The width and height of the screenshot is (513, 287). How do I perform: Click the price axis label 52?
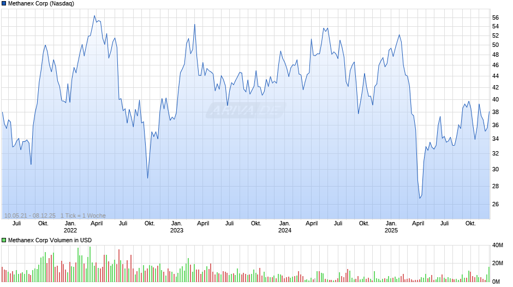(x=496, y=35)
